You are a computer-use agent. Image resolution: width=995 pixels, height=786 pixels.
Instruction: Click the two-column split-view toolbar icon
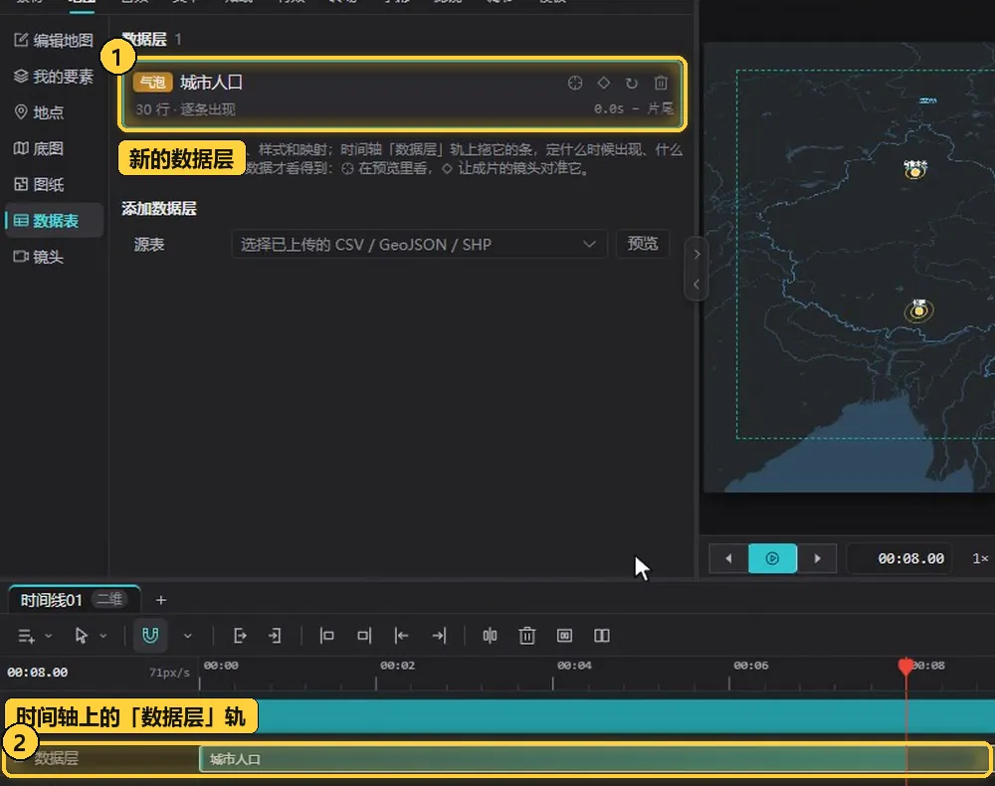click(x=602, y=636)
